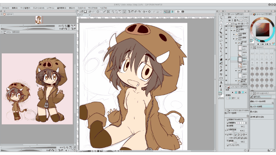Switch to the canvas document tab
276x155 pixels.
coord(84,15)
